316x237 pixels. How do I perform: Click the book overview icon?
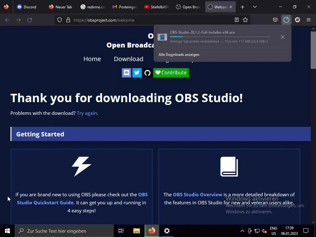[229, 166]
